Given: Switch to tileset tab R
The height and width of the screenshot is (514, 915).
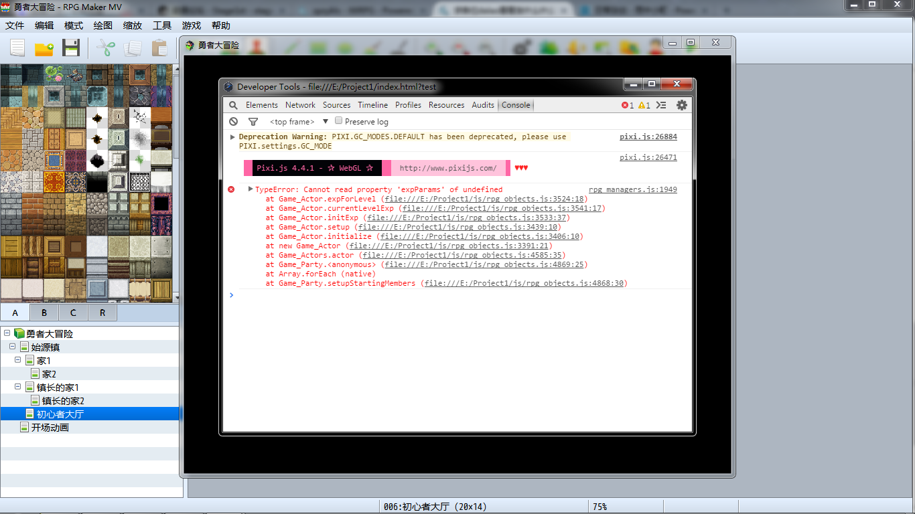Looking at the screenshot, I should 102,313.
